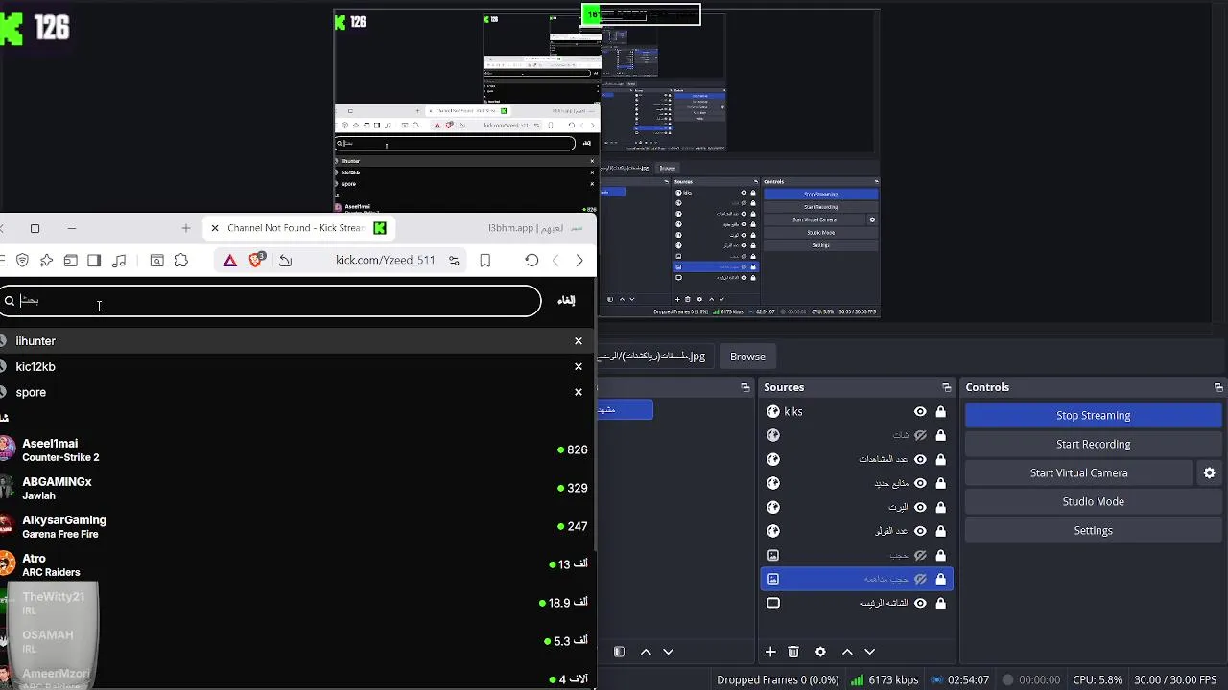Click the Kick search input field
Screen dimensions: 1228x690
(x=271, y=301)
